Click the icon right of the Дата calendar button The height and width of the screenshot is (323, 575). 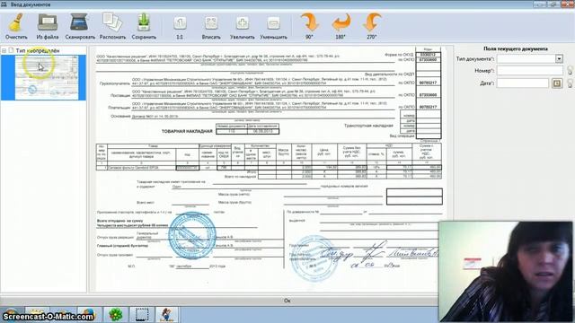570,83
